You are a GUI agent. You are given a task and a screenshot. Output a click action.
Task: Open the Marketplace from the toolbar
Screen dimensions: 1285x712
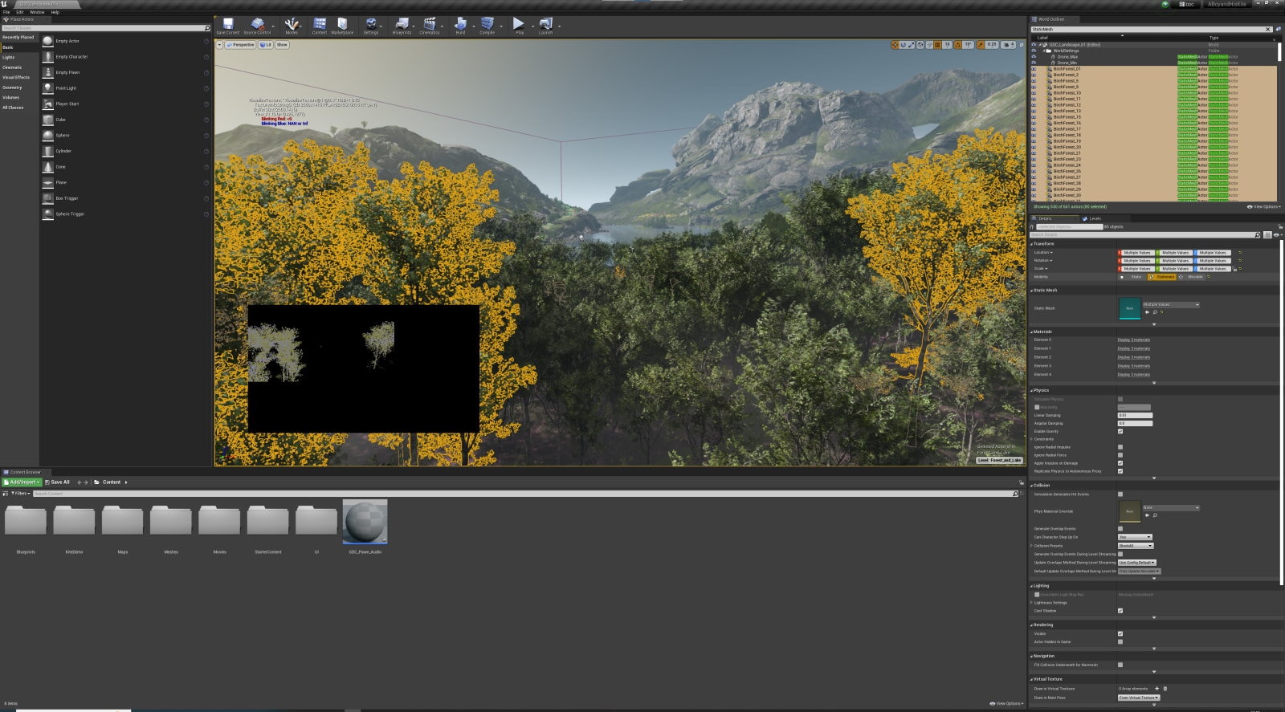(342, 26)
